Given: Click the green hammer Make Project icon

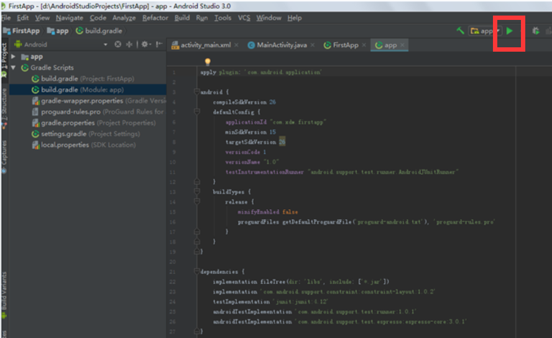Looking at the screenshot, I should tap(460, 31).
